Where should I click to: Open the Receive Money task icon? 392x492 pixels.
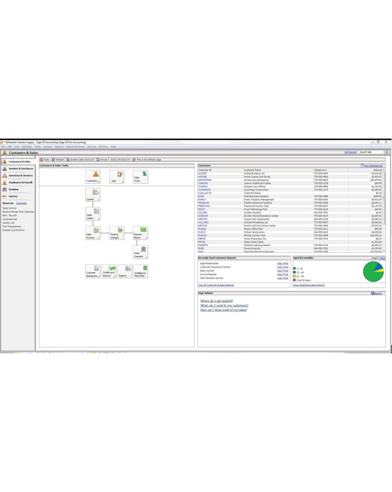tap(140, 233)
